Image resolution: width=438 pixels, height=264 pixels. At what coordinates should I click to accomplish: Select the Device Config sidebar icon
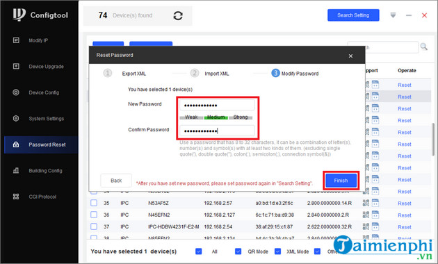(16, 92)
